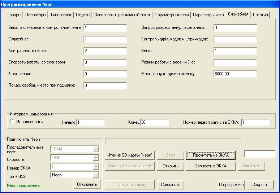This screenshot has height=193, width=280.
Task: Click the Закрыть button
Action: coord(260,185)
